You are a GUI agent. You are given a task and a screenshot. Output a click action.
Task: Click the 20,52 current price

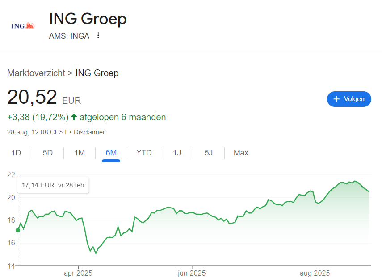pos(33,98)
